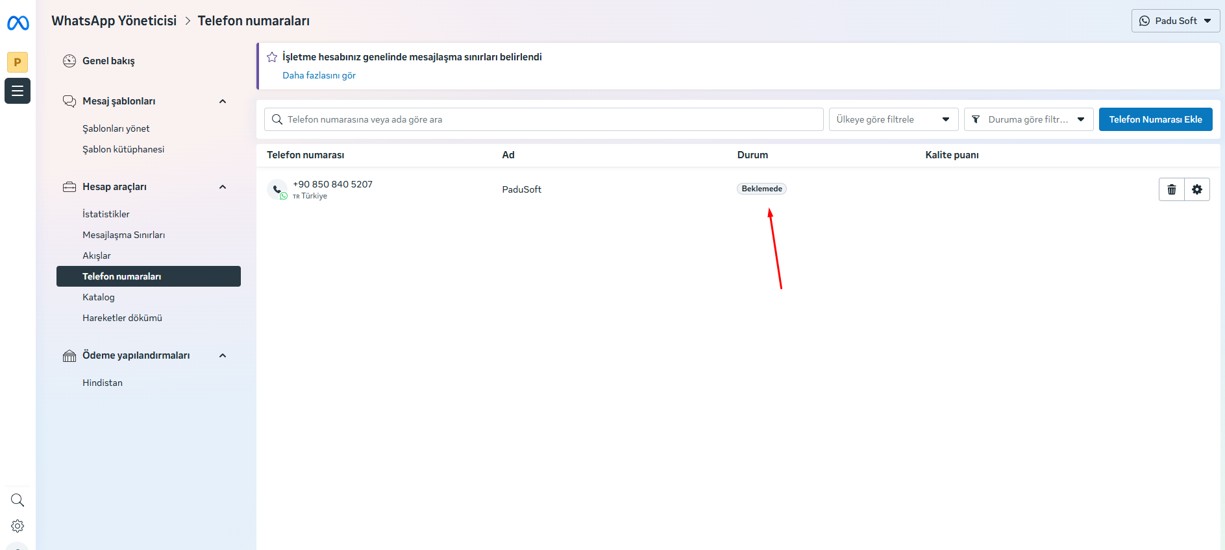Open Hindistan payment configuration

click(x=103, y=383)
